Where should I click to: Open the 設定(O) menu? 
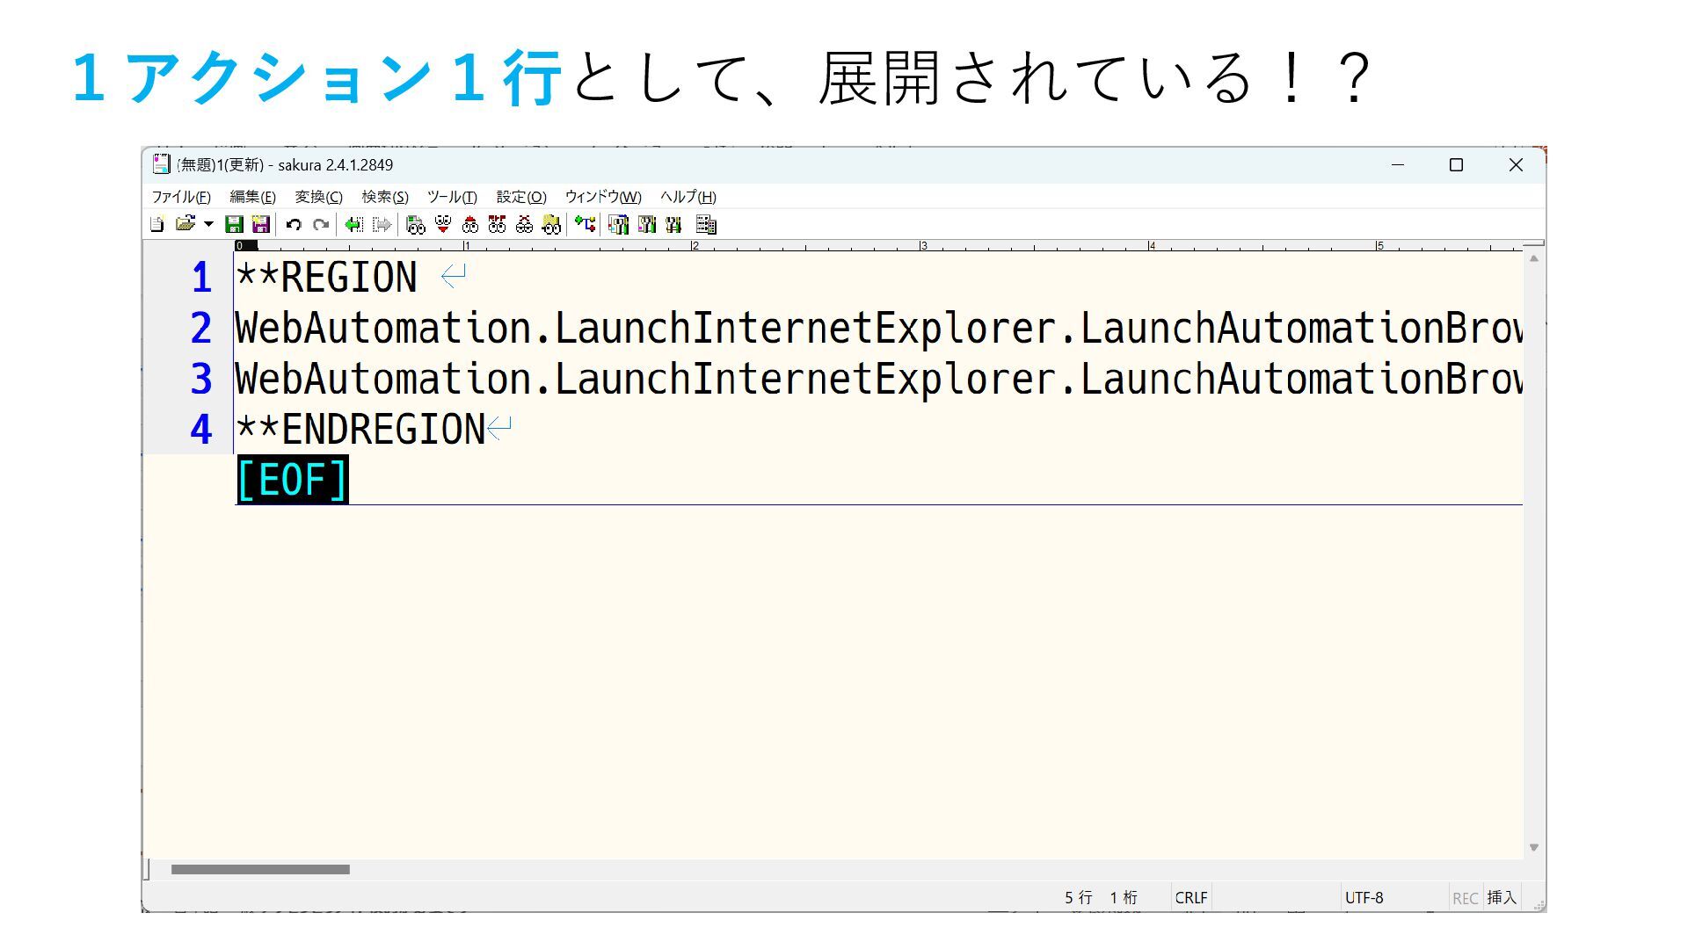[x=521, y=197]
